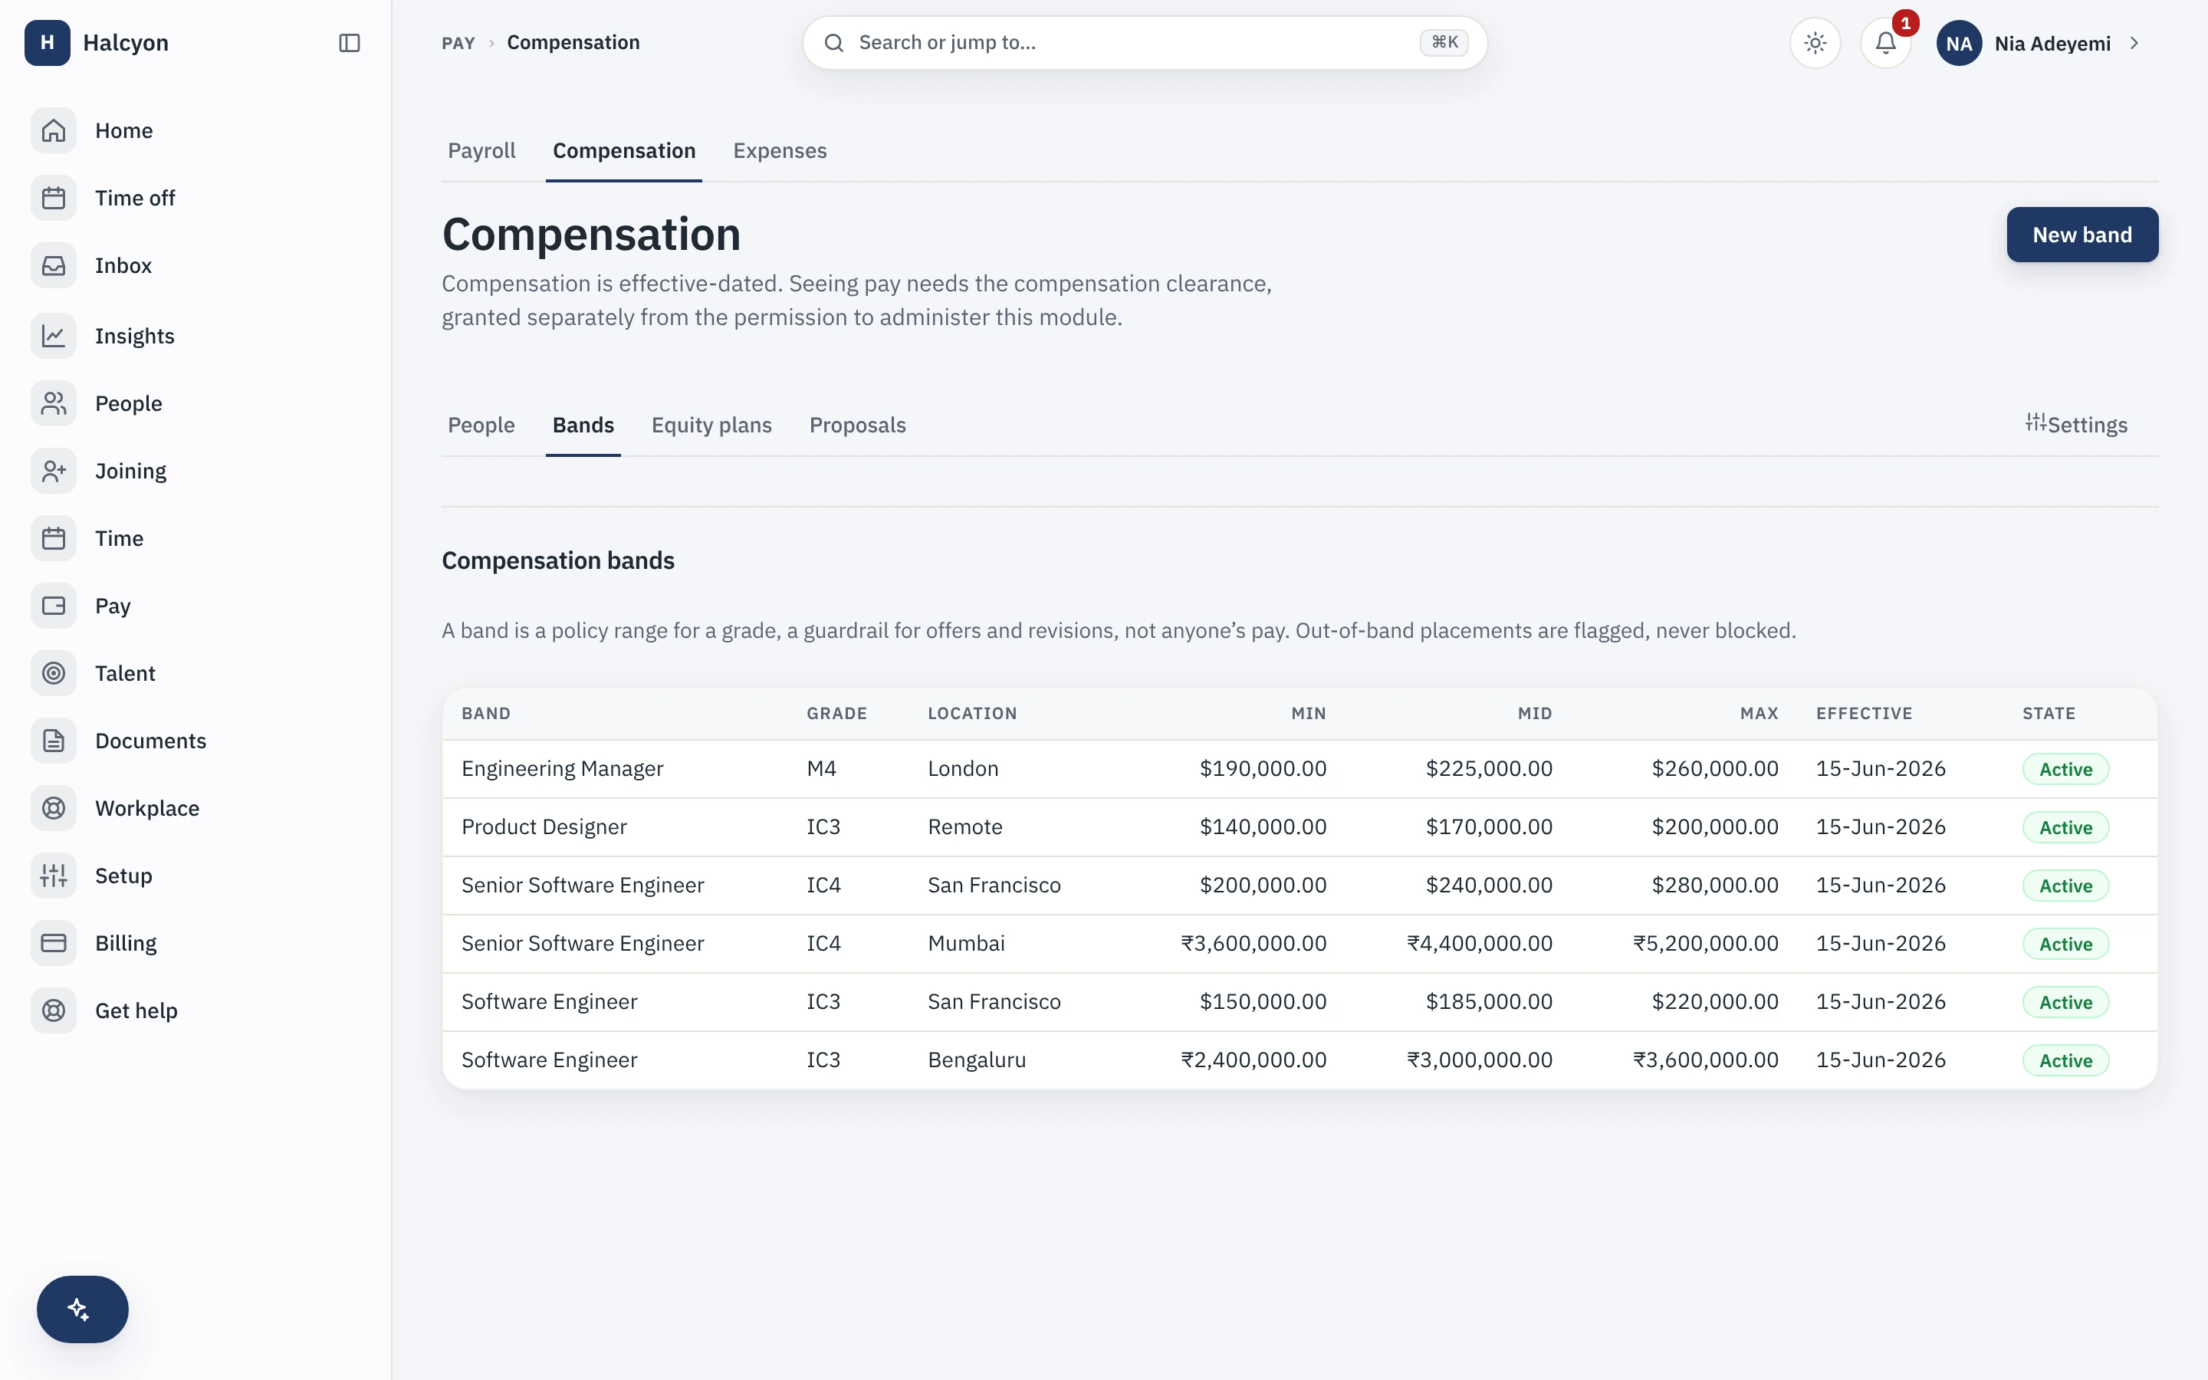Select the Bands sub-tab

pos(583,426)
